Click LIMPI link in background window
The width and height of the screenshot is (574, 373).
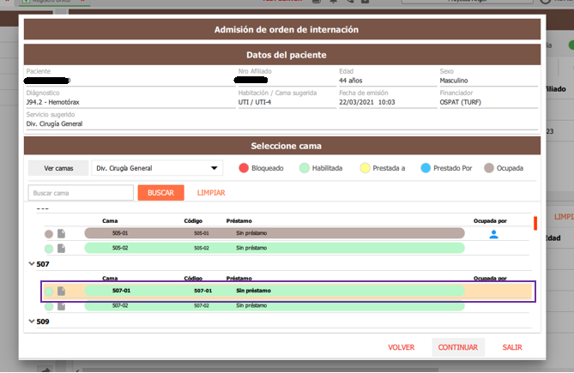[x=564, y=217]
